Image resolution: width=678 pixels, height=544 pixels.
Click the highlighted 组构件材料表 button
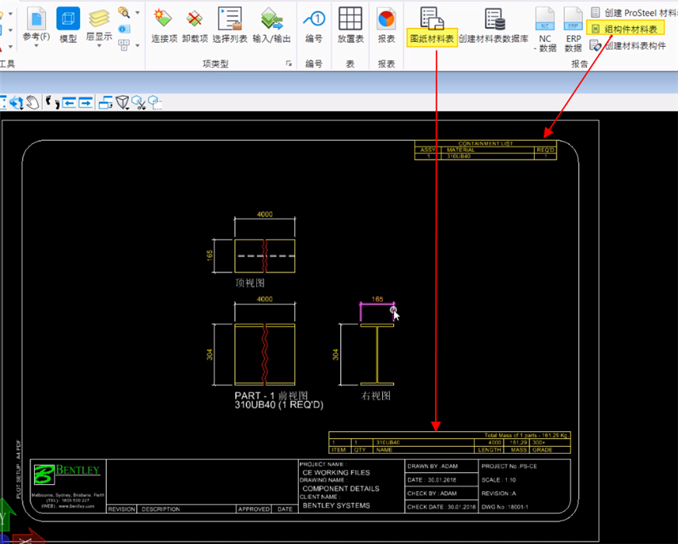tap(630, 29)
